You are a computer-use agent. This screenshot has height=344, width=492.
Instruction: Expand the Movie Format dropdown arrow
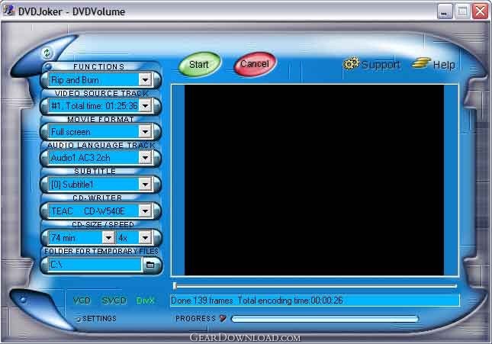tap(145, 132)
